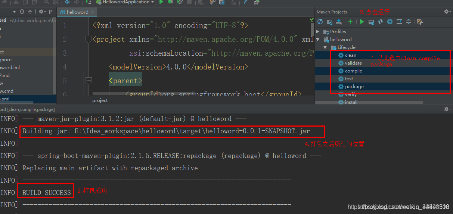
Task: Open Maven Settings wrench icon
Action: pyautogui.click(x=420, y=22)
